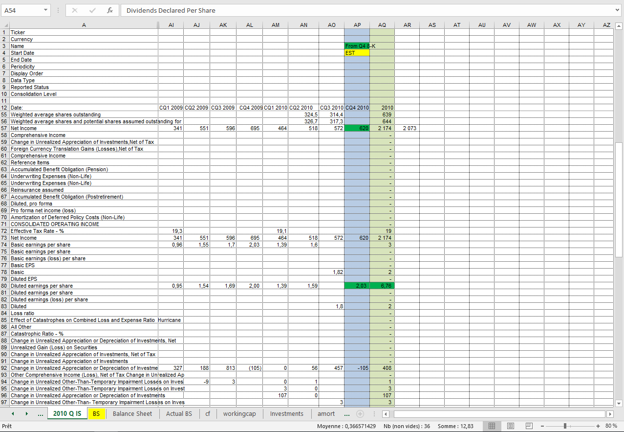The height and width of the screenshot is (432, 624).
Task: Select row 12 header
Action: [5, 108]
